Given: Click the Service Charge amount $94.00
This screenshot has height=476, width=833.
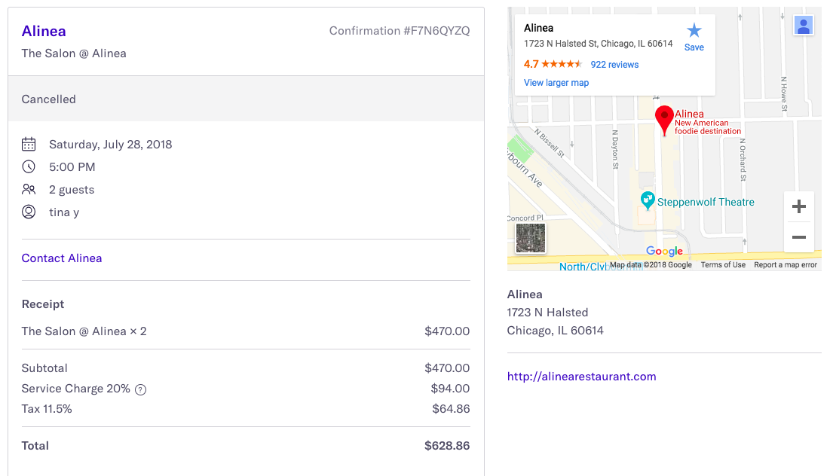Looking at the screenshot, I should [x=450, y=389].
